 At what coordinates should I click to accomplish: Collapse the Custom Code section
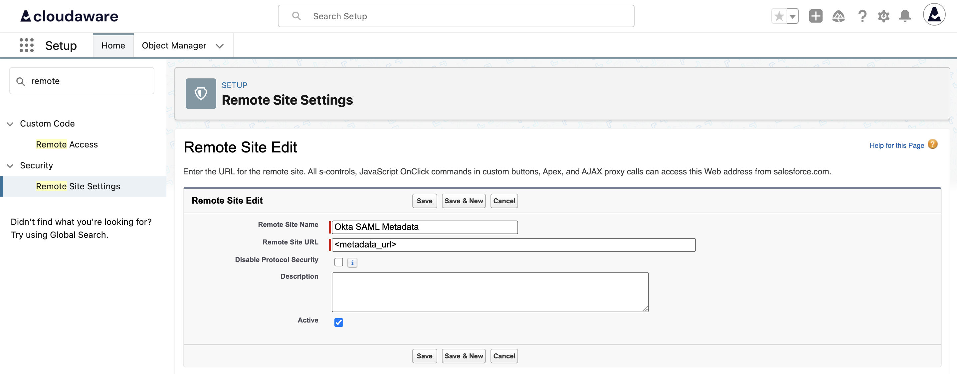[x=10, y=124]
